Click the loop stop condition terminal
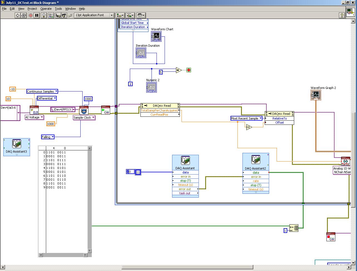 point(189,70)
